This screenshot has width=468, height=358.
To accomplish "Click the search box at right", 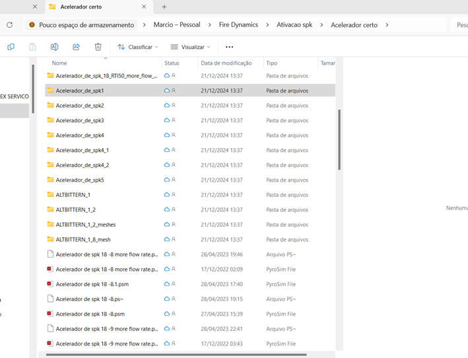I will click(x=459, y=25).
